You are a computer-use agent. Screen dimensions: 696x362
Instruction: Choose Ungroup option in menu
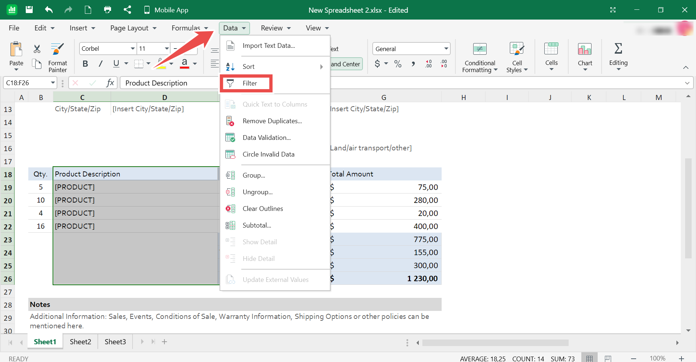[275, 192]
